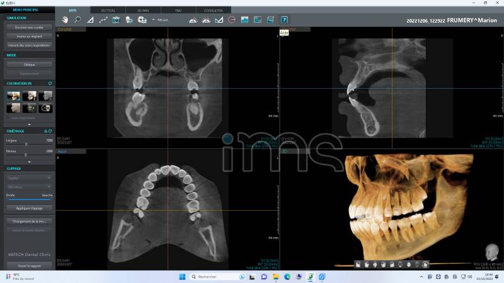Open the Edge browser from the taskbar
The width and height of the screenshot is (504, 283).
[x=287, y=277]
